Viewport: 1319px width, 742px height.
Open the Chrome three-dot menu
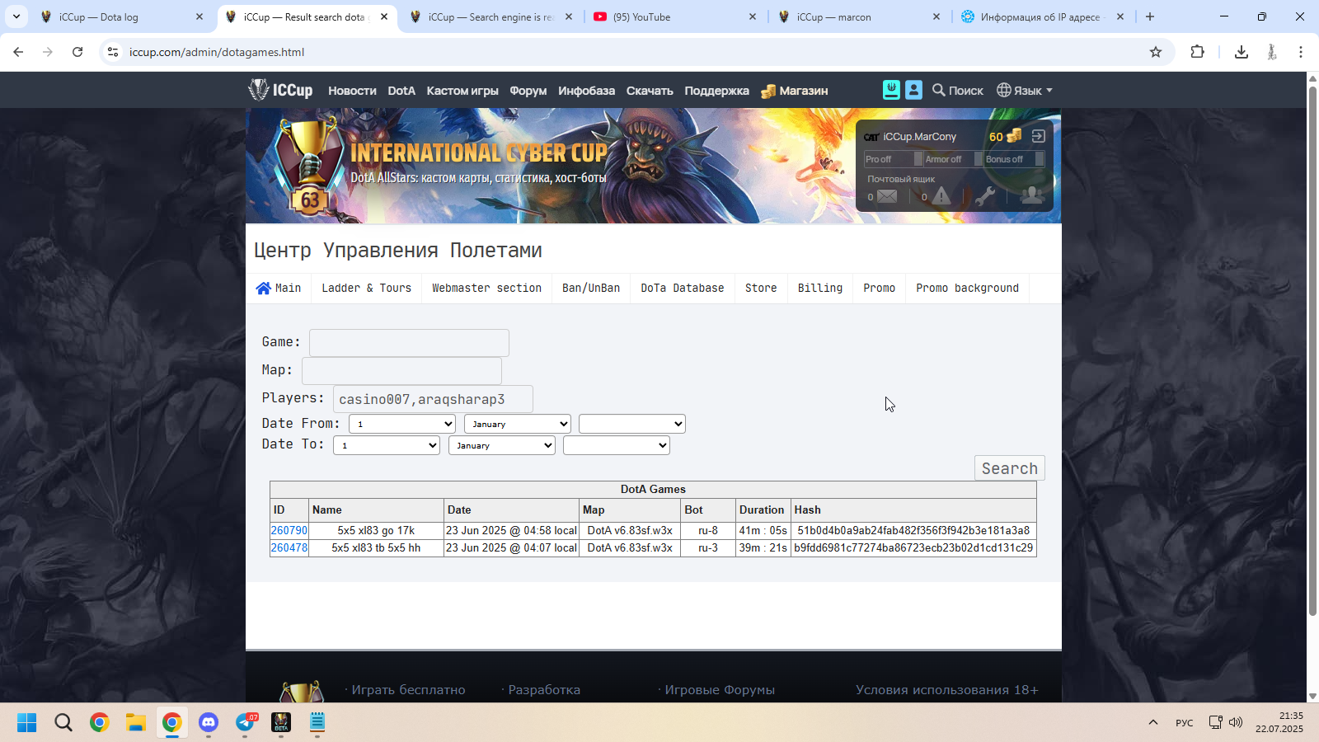click(x=1301, y=52)
